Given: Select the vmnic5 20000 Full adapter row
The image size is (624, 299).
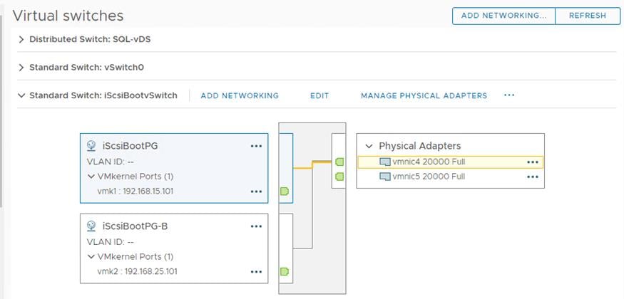Looking at the screenshot, I should click(451, 177).
